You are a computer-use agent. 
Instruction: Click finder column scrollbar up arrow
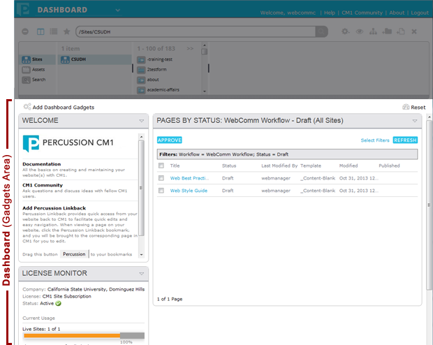coord(205,45)
